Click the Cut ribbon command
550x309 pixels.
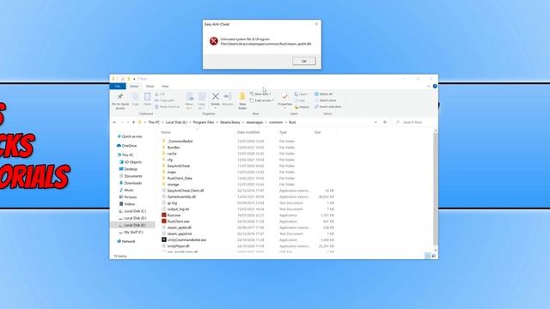160,94
